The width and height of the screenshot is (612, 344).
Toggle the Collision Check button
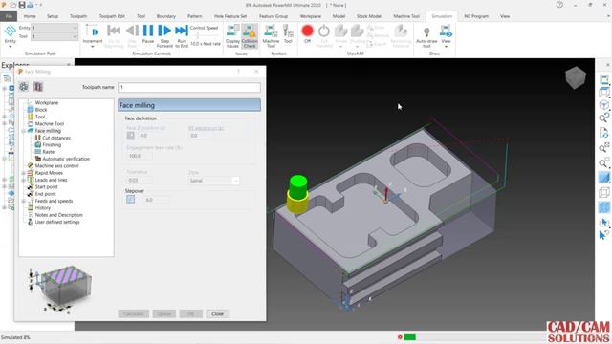click(x=250, y=35)
